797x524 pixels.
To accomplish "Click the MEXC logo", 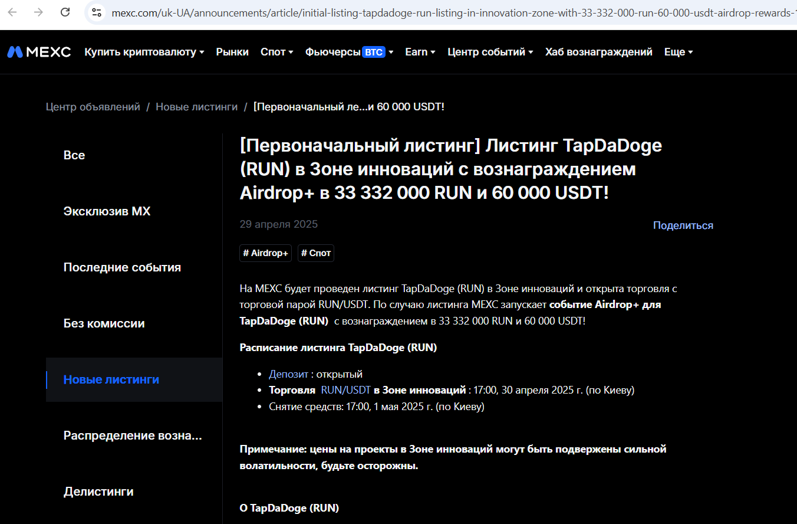I will click(x=39, y=52).
